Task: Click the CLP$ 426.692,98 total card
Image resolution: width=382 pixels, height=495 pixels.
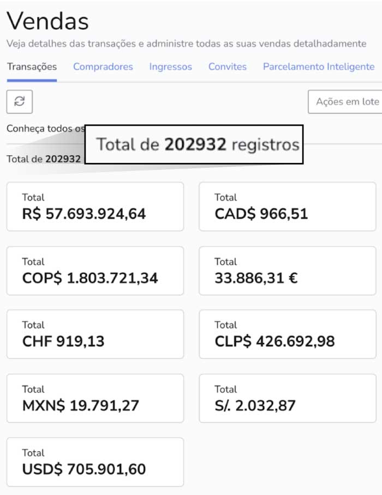Action: point(288,334)
